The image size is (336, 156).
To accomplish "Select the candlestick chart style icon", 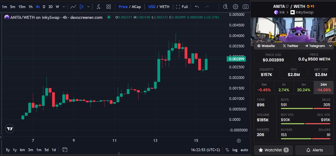I will point(81,6).
